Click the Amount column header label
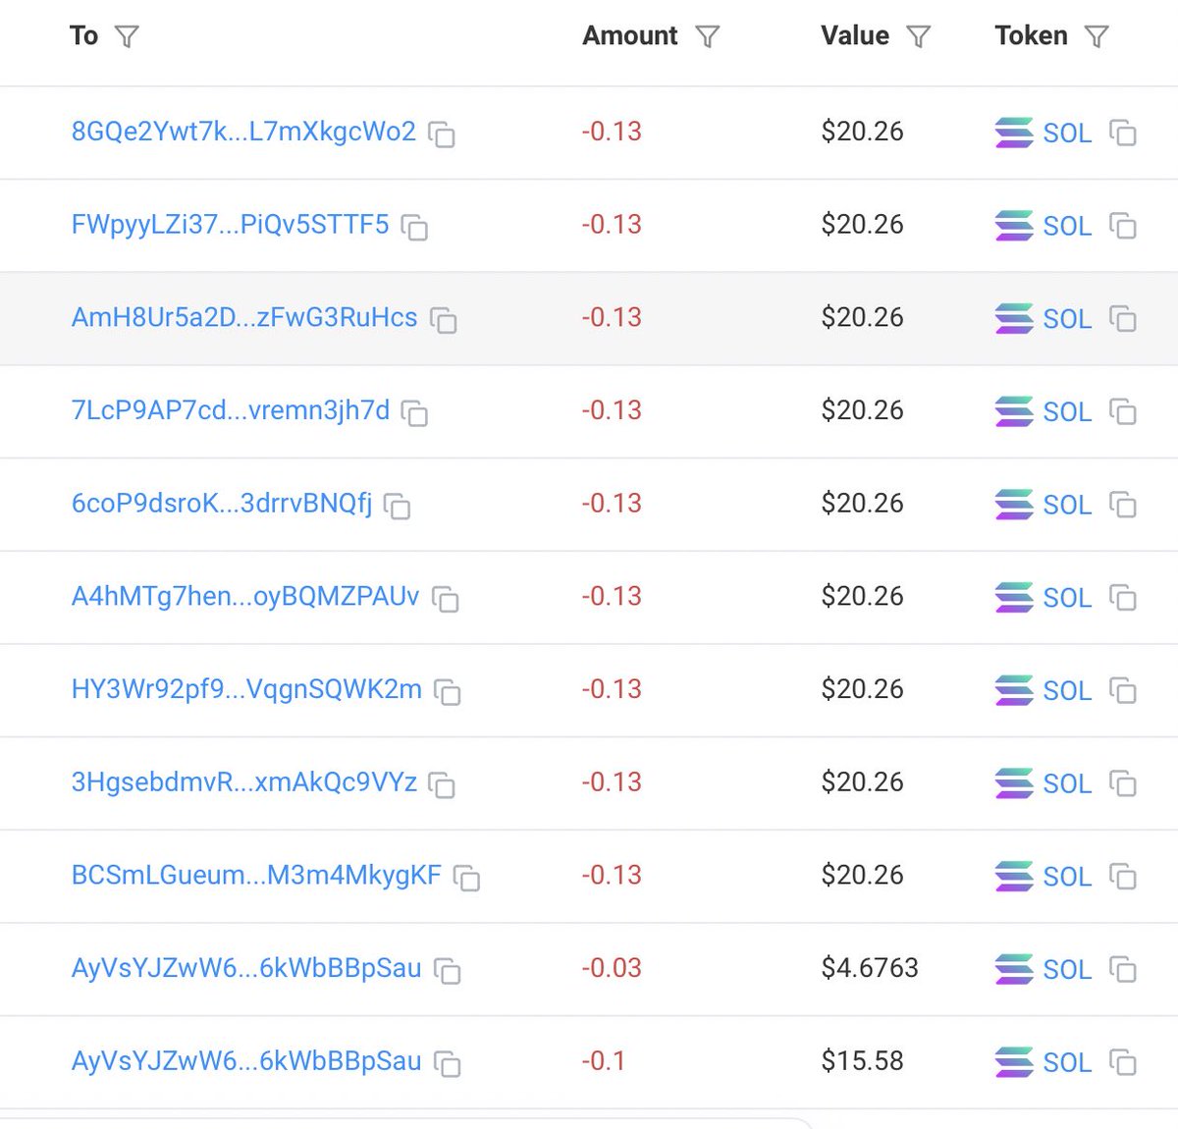1178x1129 pixels. [x=630, y=36]
